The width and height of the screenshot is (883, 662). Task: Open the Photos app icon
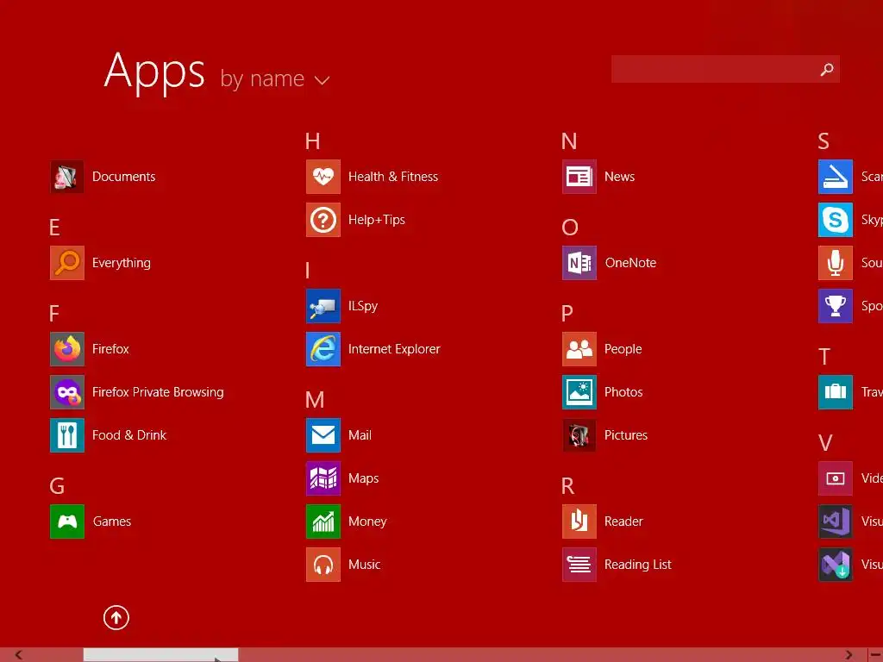point(579,392)
